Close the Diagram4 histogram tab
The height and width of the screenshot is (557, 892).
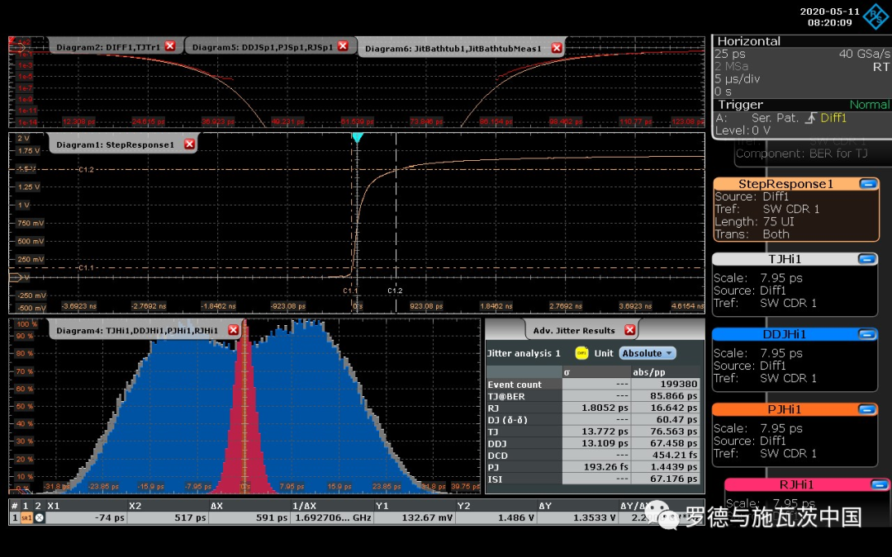233,330
